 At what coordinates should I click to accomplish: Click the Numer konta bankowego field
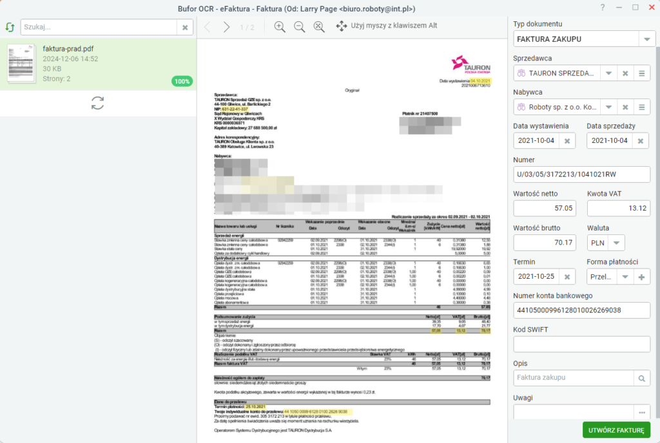pos(581,310)
